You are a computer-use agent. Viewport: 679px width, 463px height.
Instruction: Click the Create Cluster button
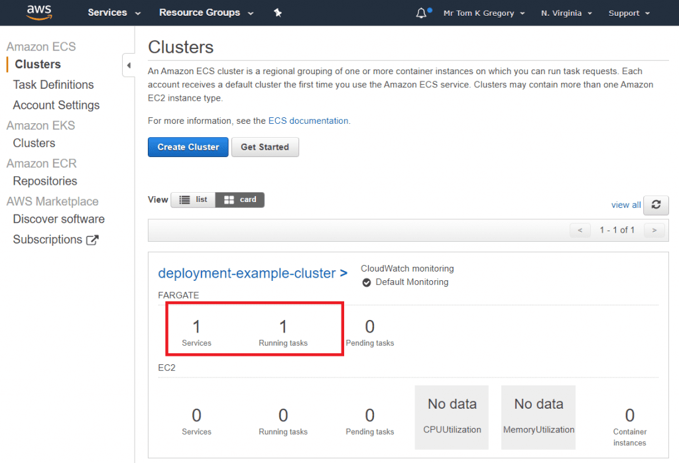tap(188, 147)
